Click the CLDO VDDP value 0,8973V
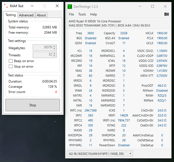Viewport: 174px width, 162px height. click(162, 56)
